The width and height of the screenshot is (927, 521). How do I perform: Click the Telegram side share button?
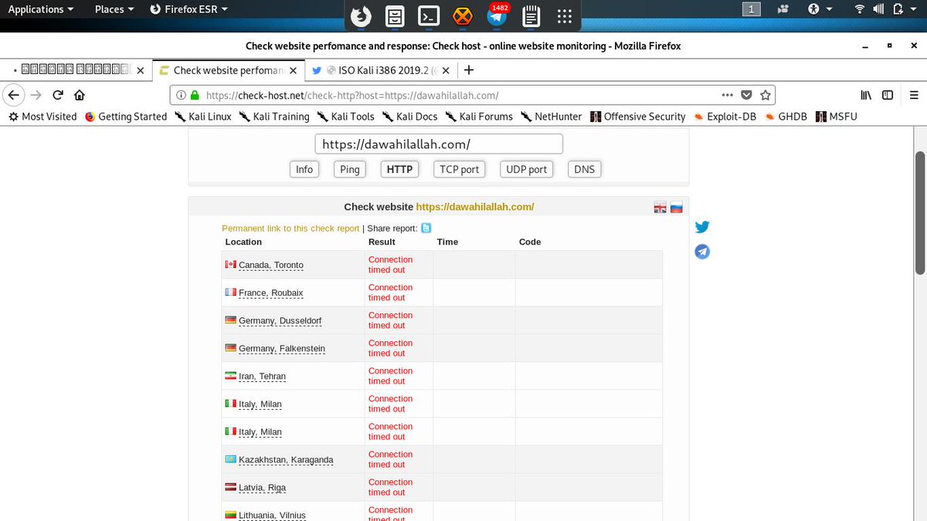(702, 252)
